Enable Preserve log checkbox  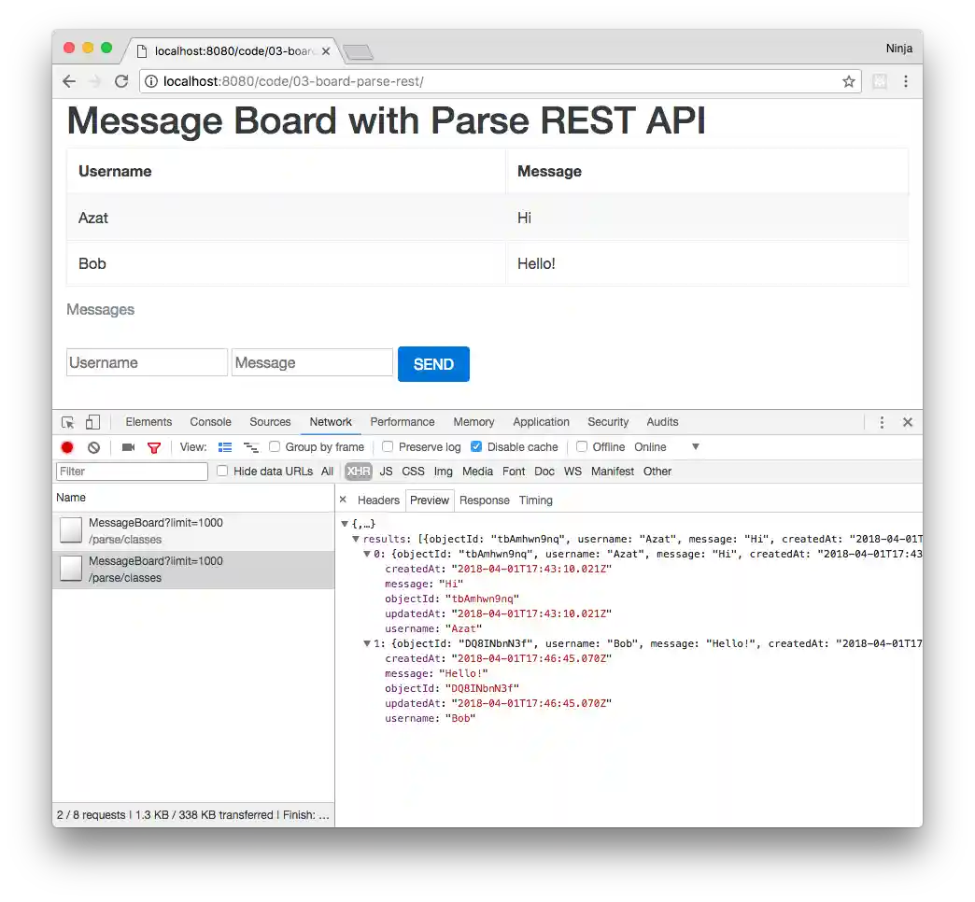point(388,446)
